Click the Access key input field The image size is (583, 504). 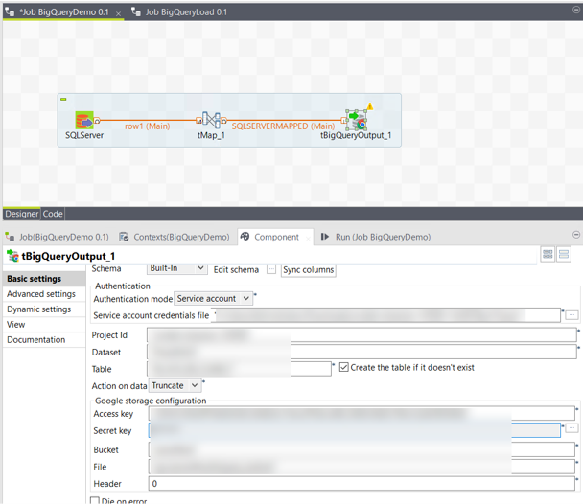[361, 413]
